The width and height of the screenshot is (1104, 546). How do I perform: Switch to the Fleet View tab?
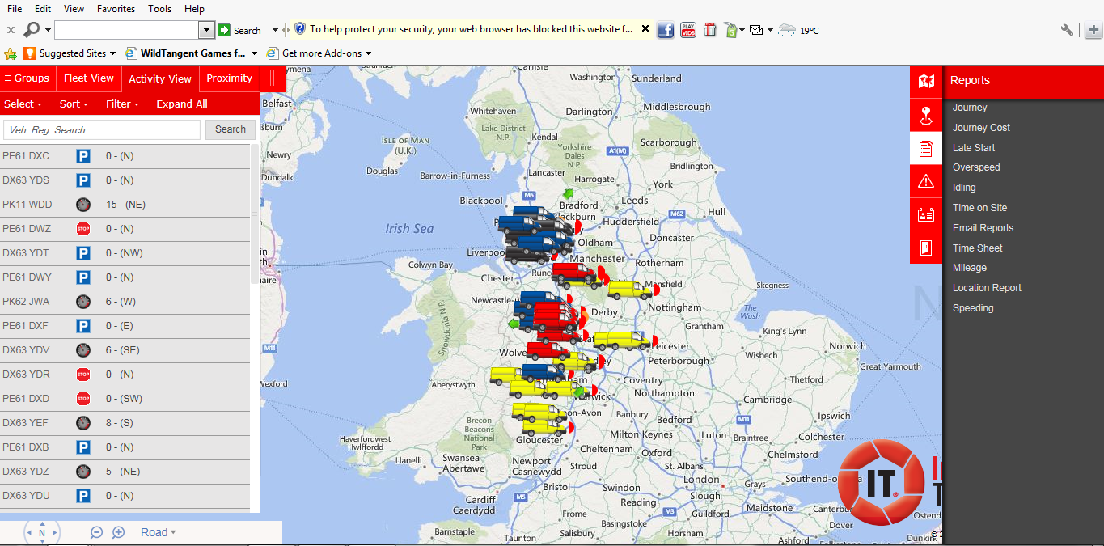click(x=89, y=78)
